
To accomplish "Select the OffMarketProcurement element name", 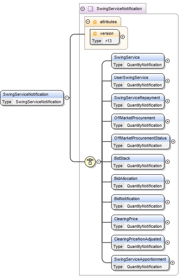I will tap(134, 118).
